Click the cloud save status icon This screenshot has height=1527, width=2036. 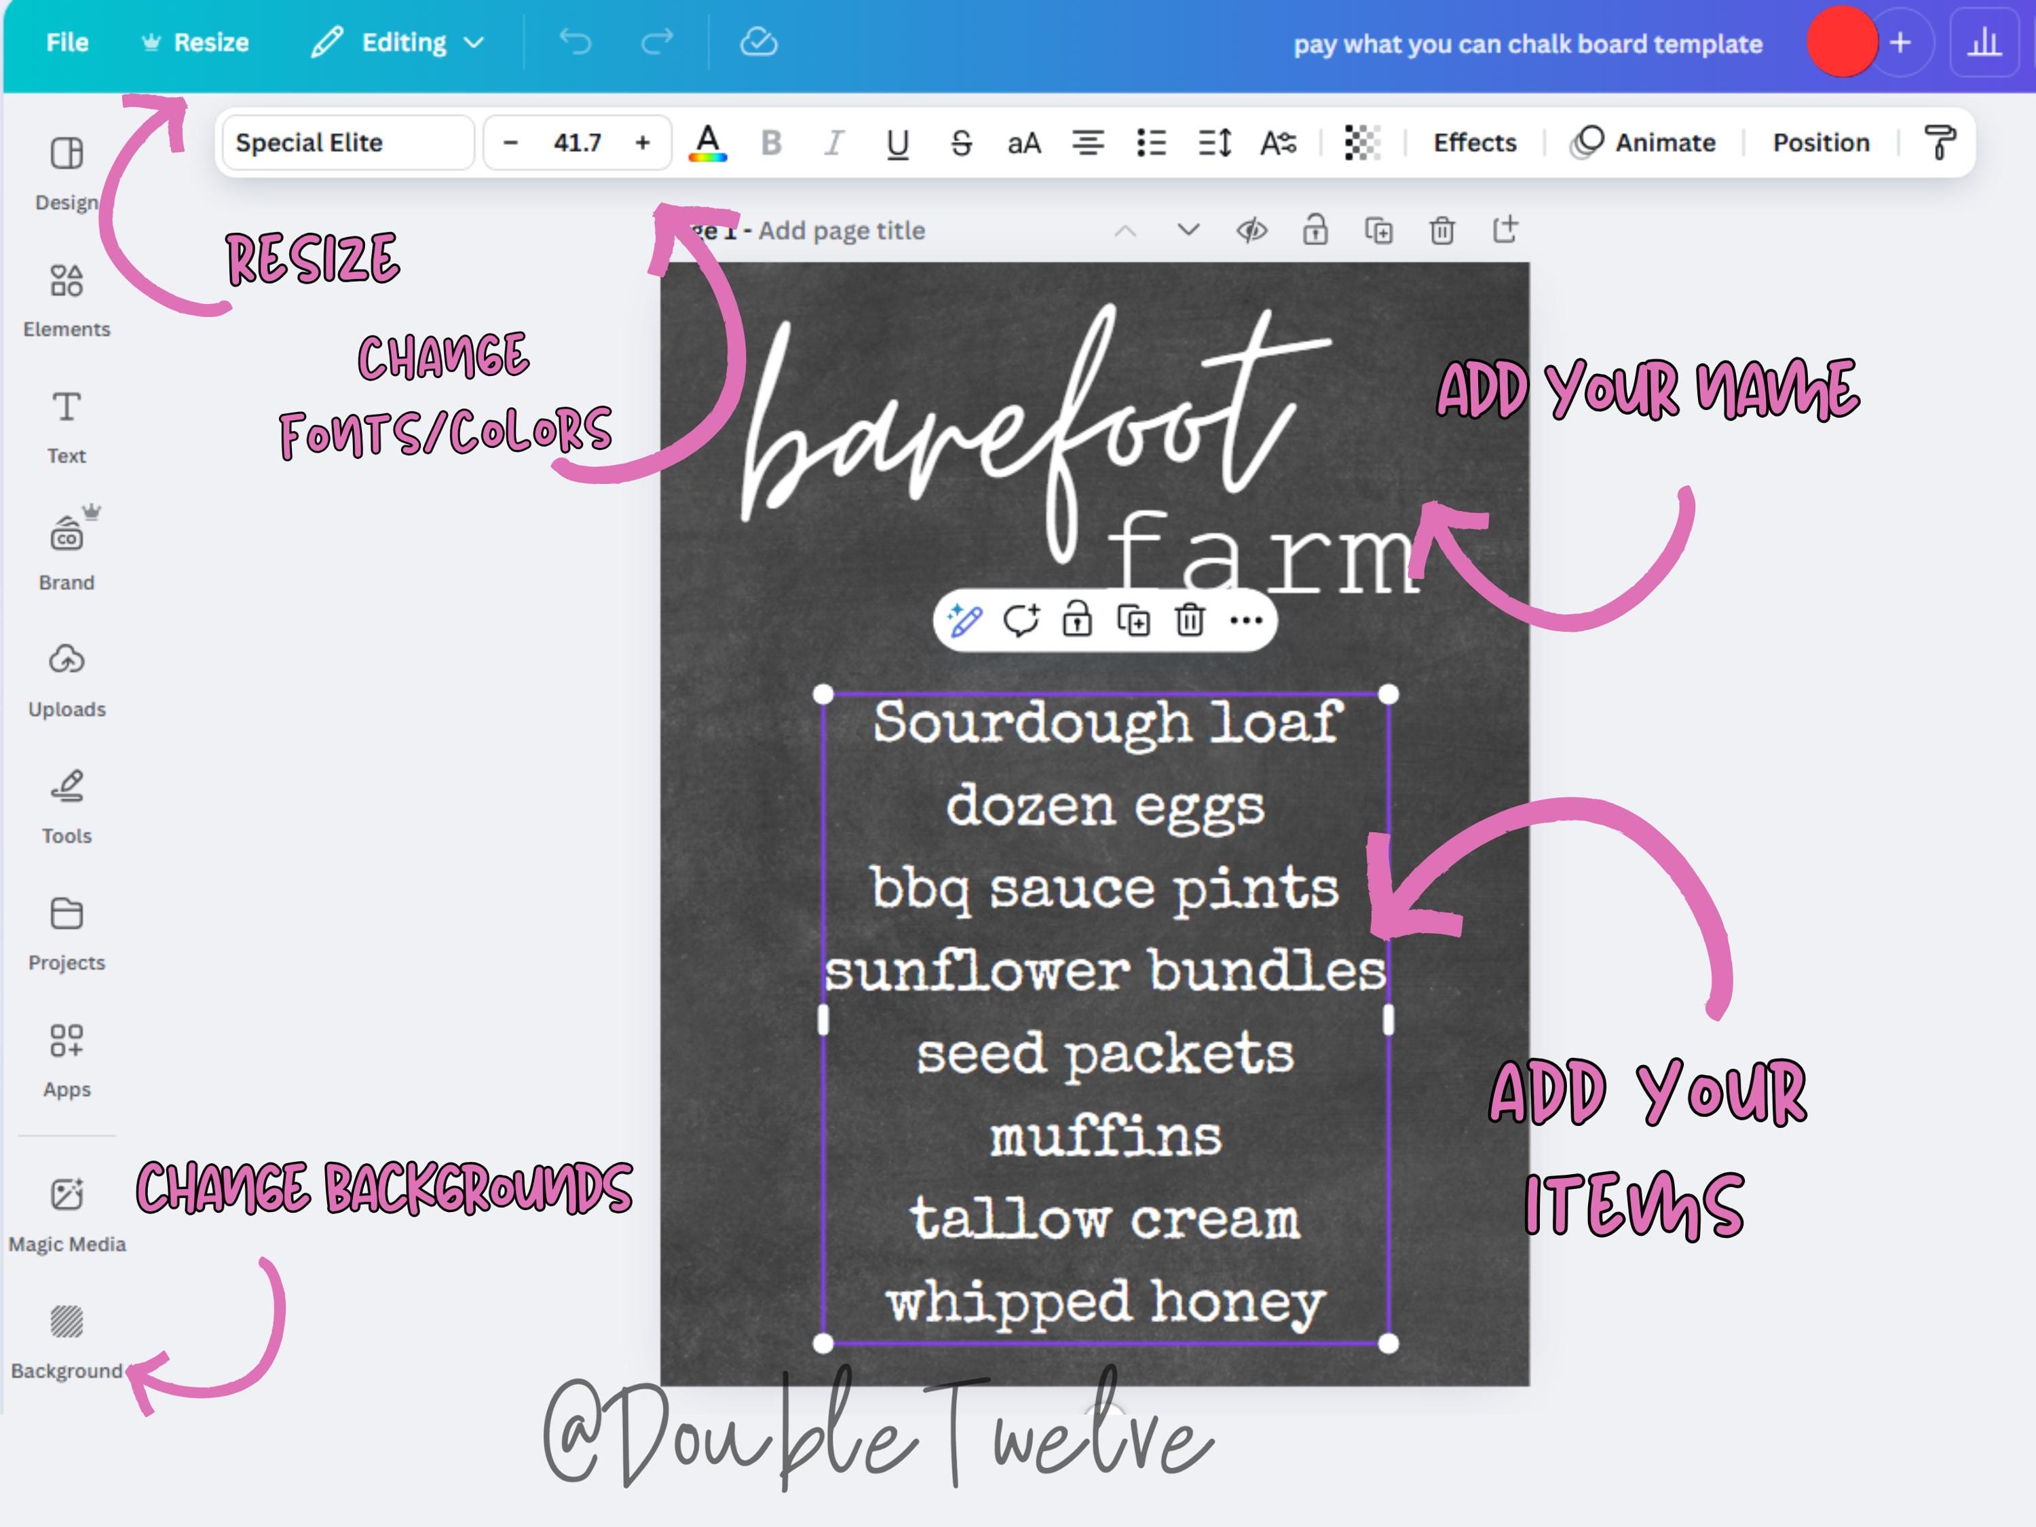pyautogui.click(x=759, y=42)
